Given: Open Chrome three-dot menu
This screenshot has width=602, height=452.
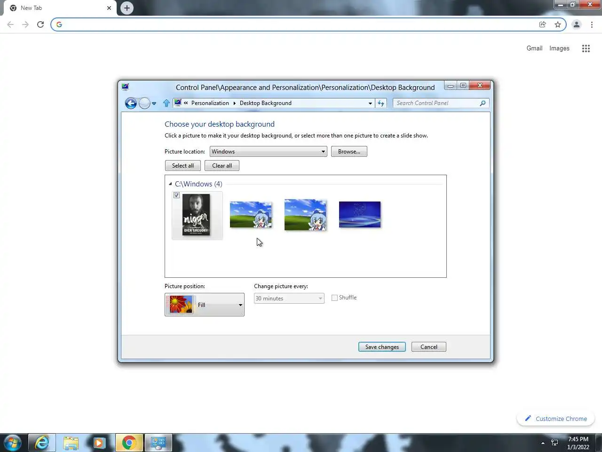Looking at the screenshot, I should (592, 24).
